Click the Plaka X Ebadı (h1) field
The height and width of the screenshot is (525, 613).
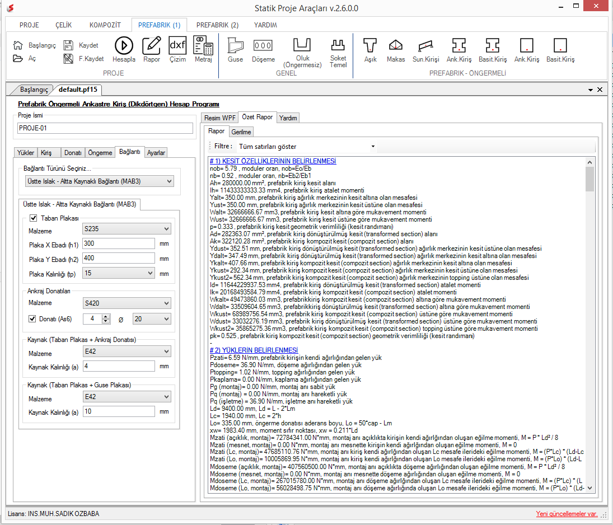coord(119,243)
